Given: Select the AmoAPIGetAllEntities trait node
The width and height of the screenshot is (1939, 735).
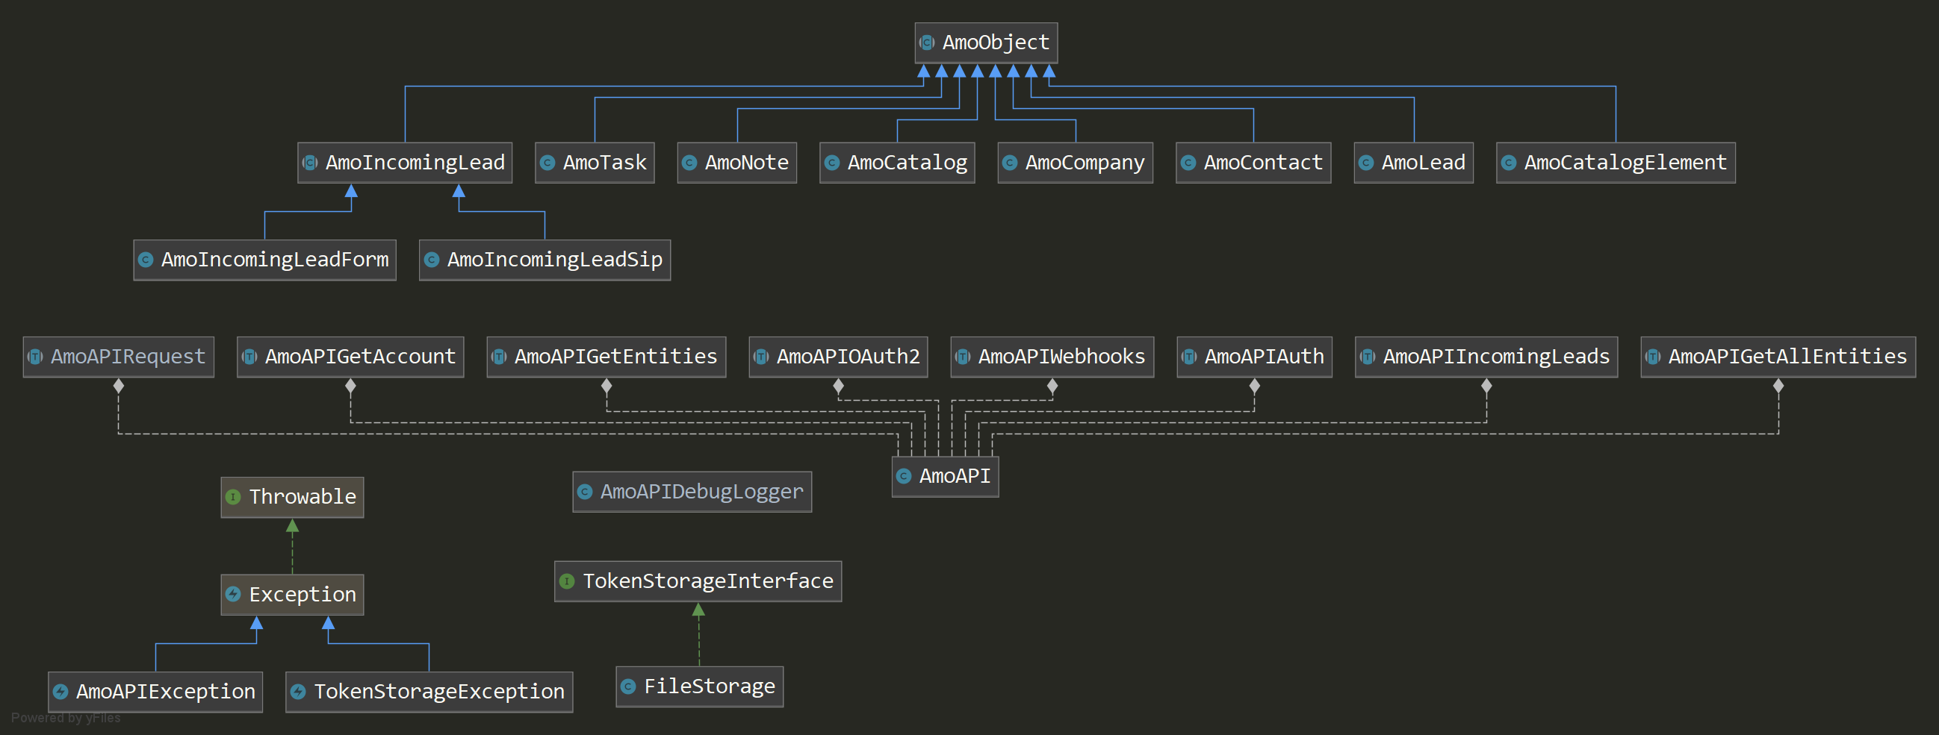Looking at the screenshot, I should click(x=1777, y=357).
